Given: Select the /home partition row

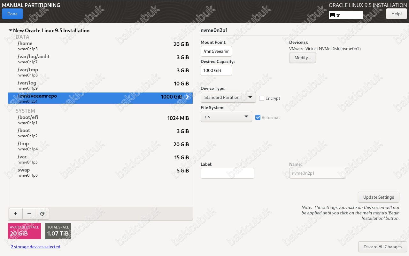Looking at the screenshot, I should [x=100, y=46].
